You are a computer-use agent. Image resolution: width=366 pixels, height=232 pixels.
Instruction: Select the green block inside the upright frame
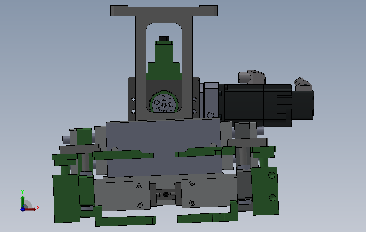pos(164,60)
